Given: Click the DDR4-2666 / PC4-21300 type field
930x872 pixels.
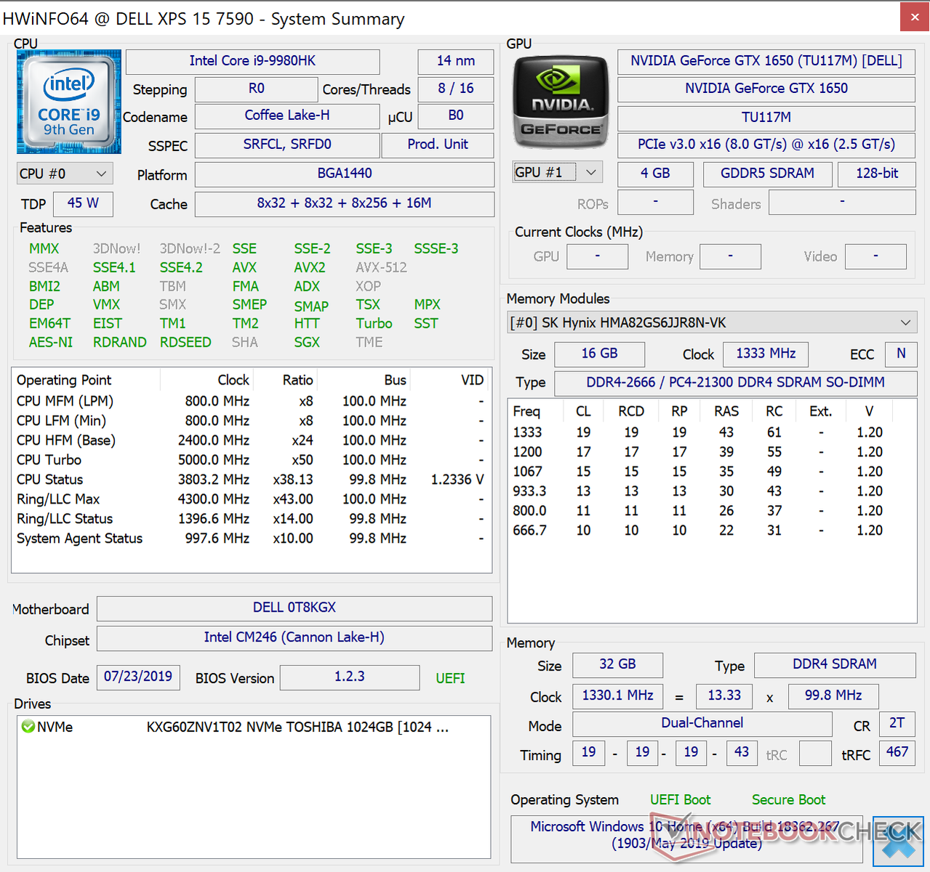Looking at the screenshot, I should (x=735, y=383).
